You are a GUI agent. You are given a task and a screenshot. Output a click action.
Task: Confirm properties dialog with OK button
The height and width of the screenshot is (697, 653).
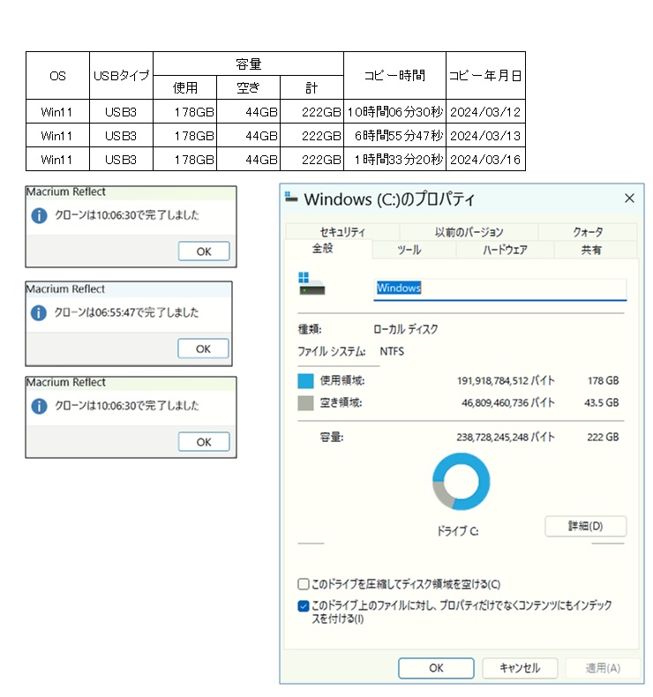point(436,668)
